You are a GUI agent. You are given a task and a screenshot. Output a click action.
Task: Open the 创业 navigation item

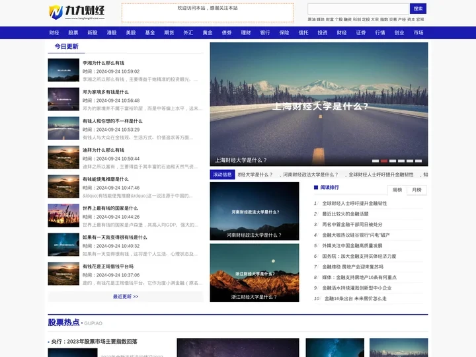(x=399, y=33)
